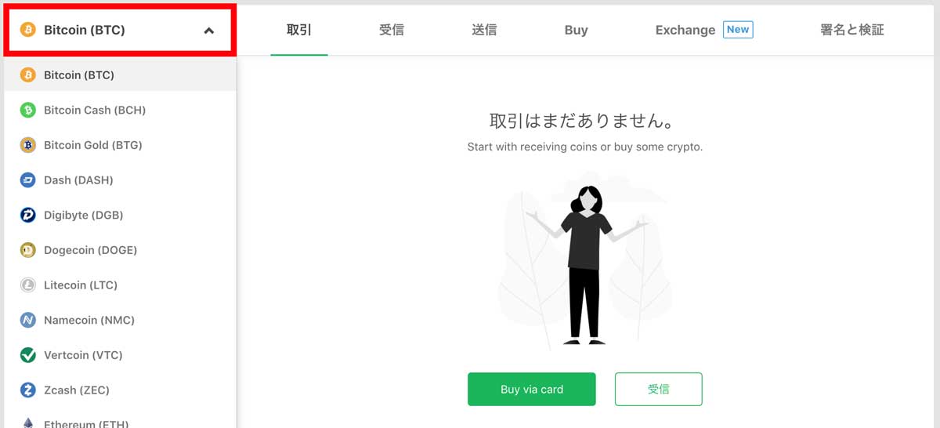
Task: Go to the Buy tab
Action: tap(576, 30)
